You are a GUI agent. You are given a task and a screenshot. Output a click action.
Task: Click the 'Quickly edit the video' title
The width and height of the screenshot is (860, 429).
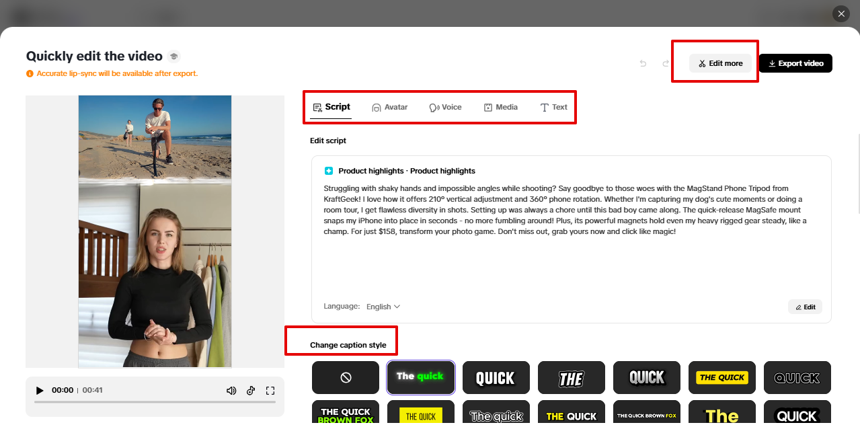tap(94, 56)
